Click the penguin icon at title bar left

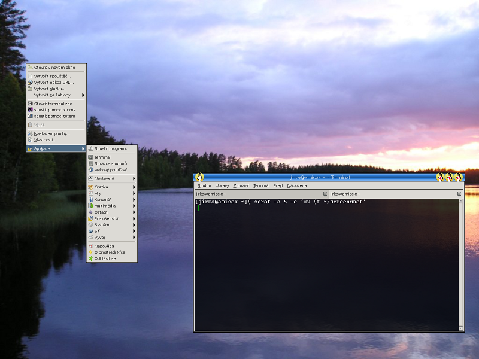(x=200, y=177)
